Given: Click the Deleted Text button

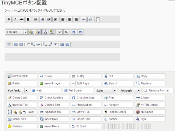Looking at the screenshot, I should coord(54,105).
